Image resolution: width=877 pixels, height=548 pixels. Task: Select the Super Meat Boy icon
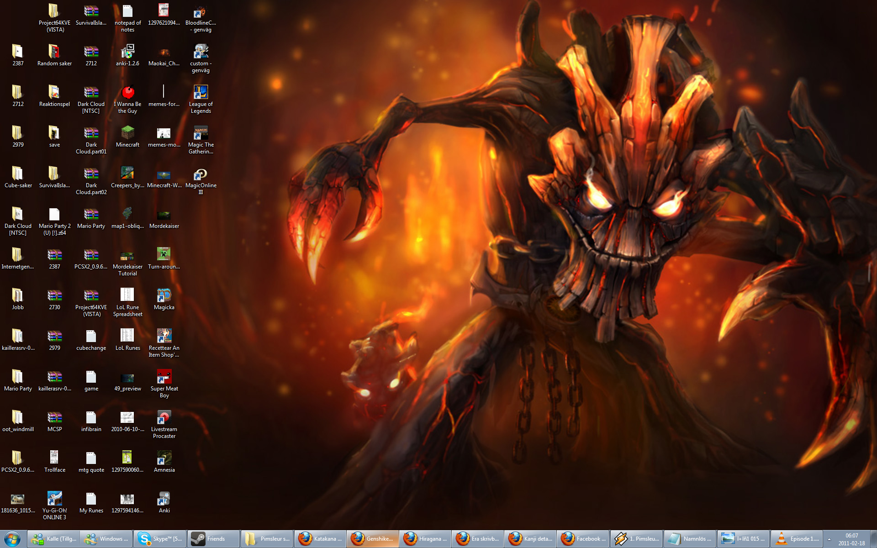point(164,383)
